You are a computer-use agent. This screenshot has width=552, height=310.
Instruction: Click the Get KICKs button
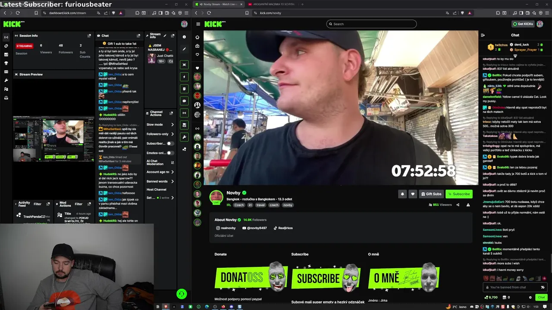pos(523,24)
